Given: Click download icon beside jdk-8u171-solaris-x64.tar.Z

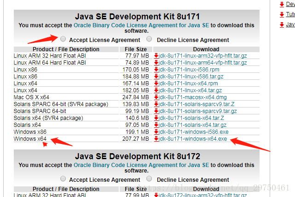Looking at the screenshot, I should coord(156,118).
